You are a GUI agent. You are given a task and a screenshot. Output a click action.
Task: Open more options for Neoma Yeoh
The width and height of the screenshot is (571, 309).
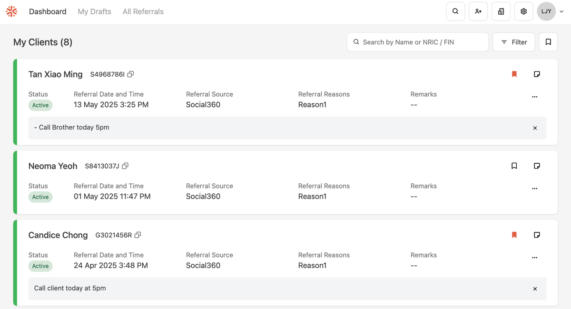click(x=535, y=189)
